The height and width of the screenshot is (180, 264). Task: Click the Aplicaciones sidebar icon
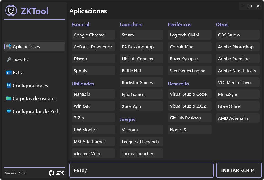click(9, 46)
